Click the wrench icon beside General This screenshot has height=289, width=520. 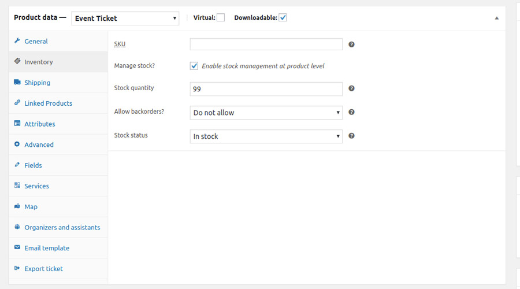coord(17,41)
